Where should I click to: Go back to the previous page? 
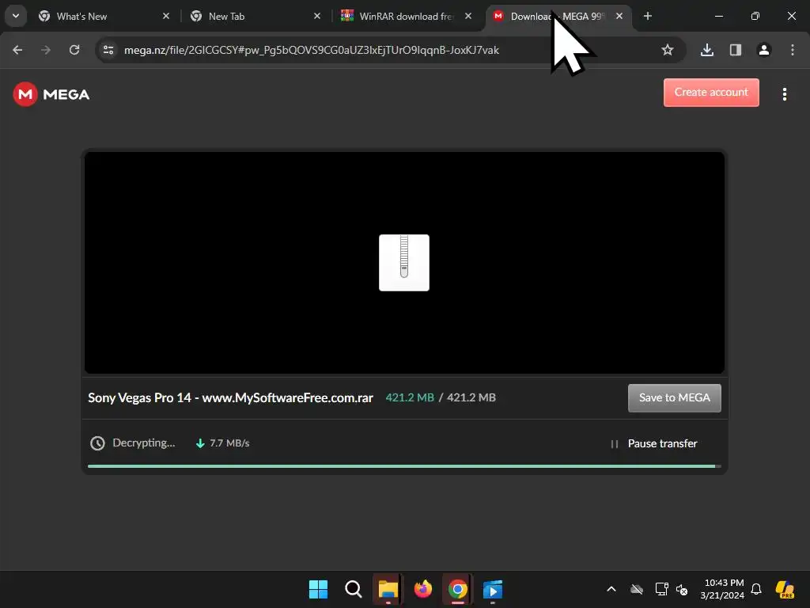tap(17, 50)
